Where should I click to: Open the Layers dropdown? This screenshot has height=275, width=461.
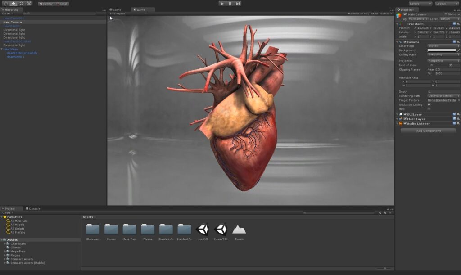[x=420, y=4]
